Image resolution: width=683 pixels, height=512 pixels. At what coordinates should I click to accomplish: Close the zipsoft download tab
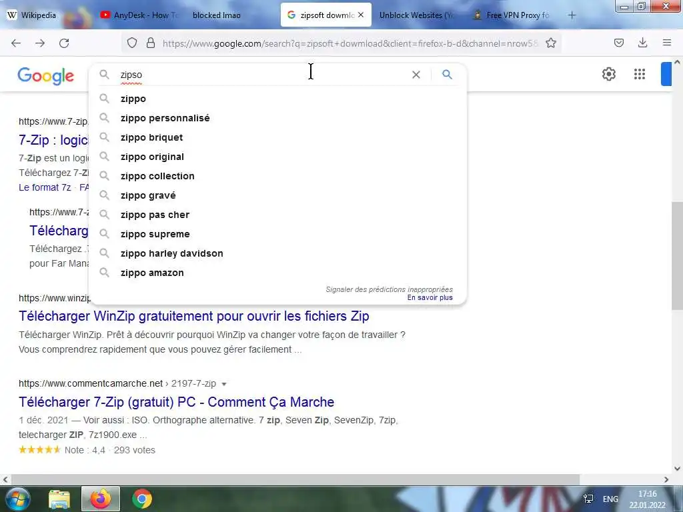point(361,15)
